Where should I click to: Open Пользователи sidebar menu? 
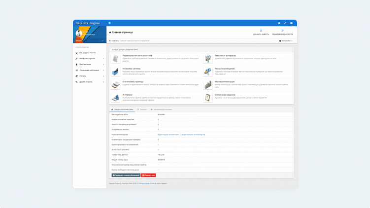(x=85, y=65)
